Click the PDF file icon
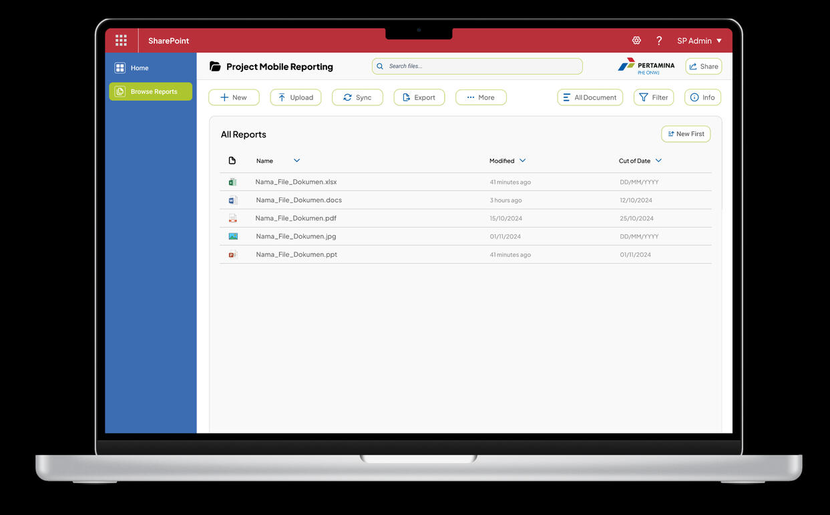 coord(232,218)
